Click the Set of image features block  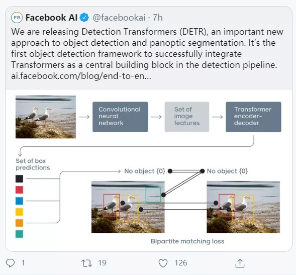tap(187, 117)
